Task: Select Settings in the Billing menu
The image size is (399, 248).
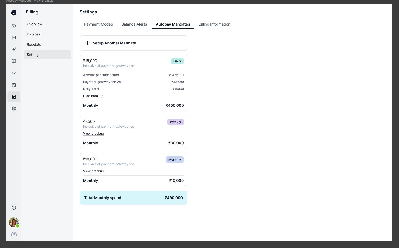Action: (47, 55)
